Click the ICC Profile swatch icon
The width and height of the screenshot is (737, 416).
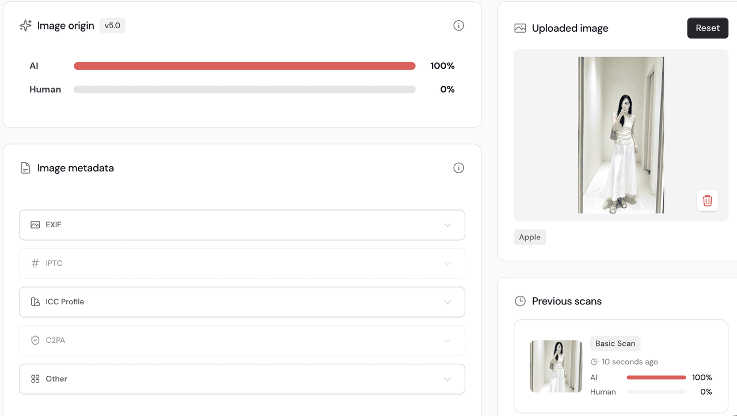point(35,301)
